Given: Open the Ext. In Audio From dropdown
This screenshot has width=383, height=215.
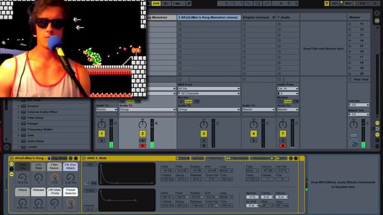Looking at the screenshot, I should (288, 88).
